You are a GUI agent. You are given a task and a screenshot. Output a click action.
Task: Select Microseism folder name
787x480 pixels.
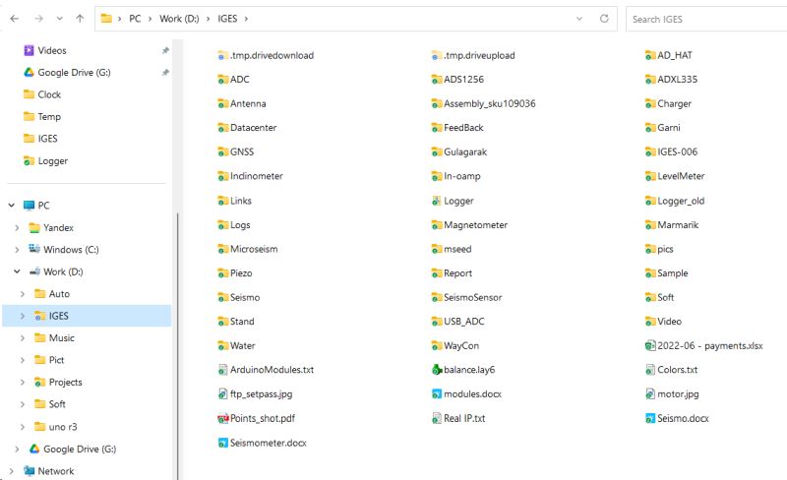point(254,249)
